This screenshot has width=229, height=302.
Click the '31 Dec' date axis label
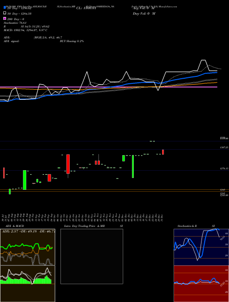(x=162, y=218)
